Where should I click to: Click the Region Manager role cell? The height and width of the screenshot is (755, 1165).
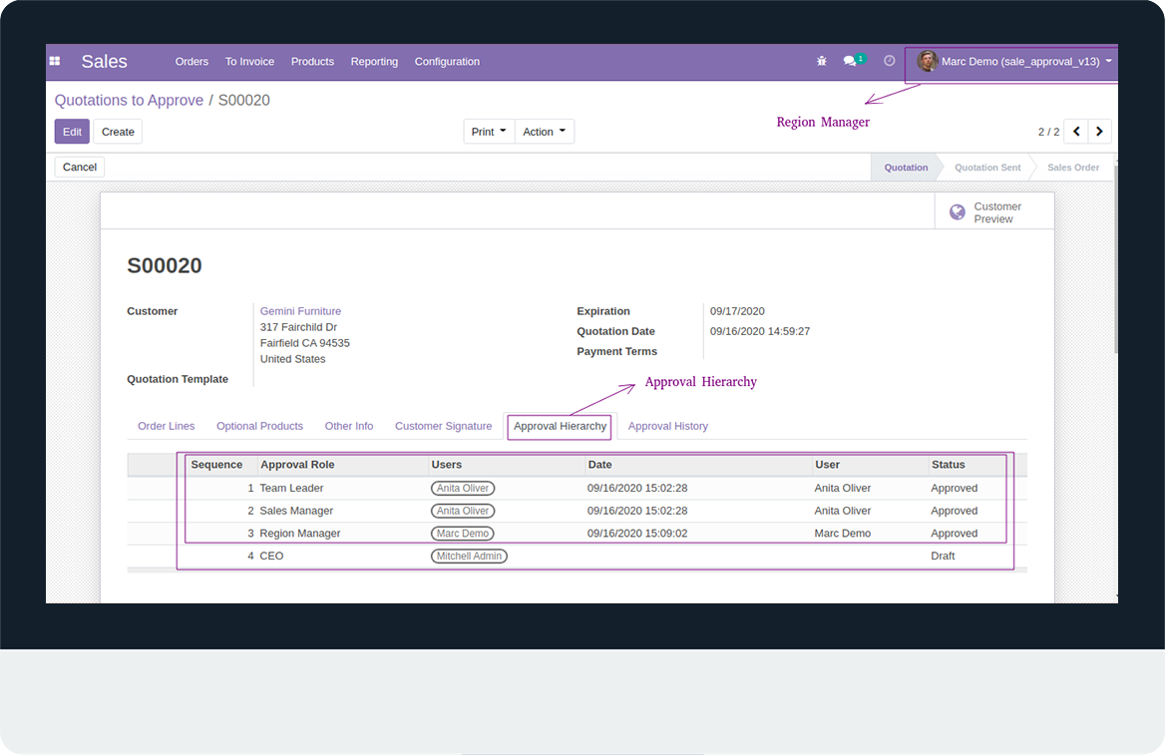coord(300,534)
